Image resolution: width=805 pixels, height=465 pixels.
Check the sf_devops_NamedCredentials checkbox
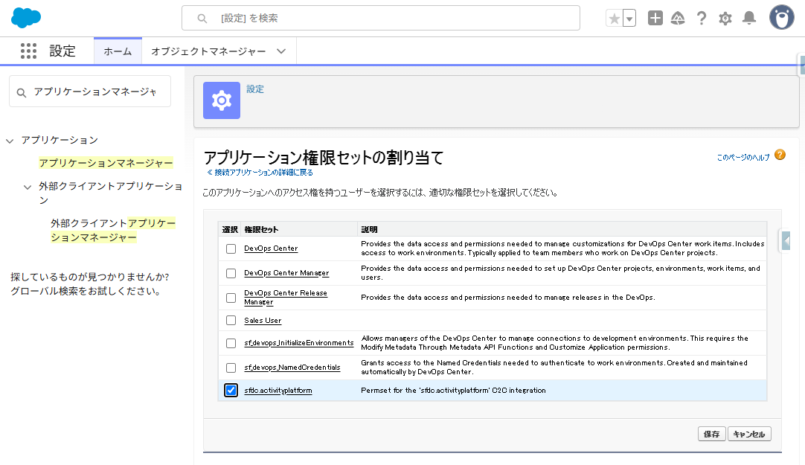(x=231, y=368)
